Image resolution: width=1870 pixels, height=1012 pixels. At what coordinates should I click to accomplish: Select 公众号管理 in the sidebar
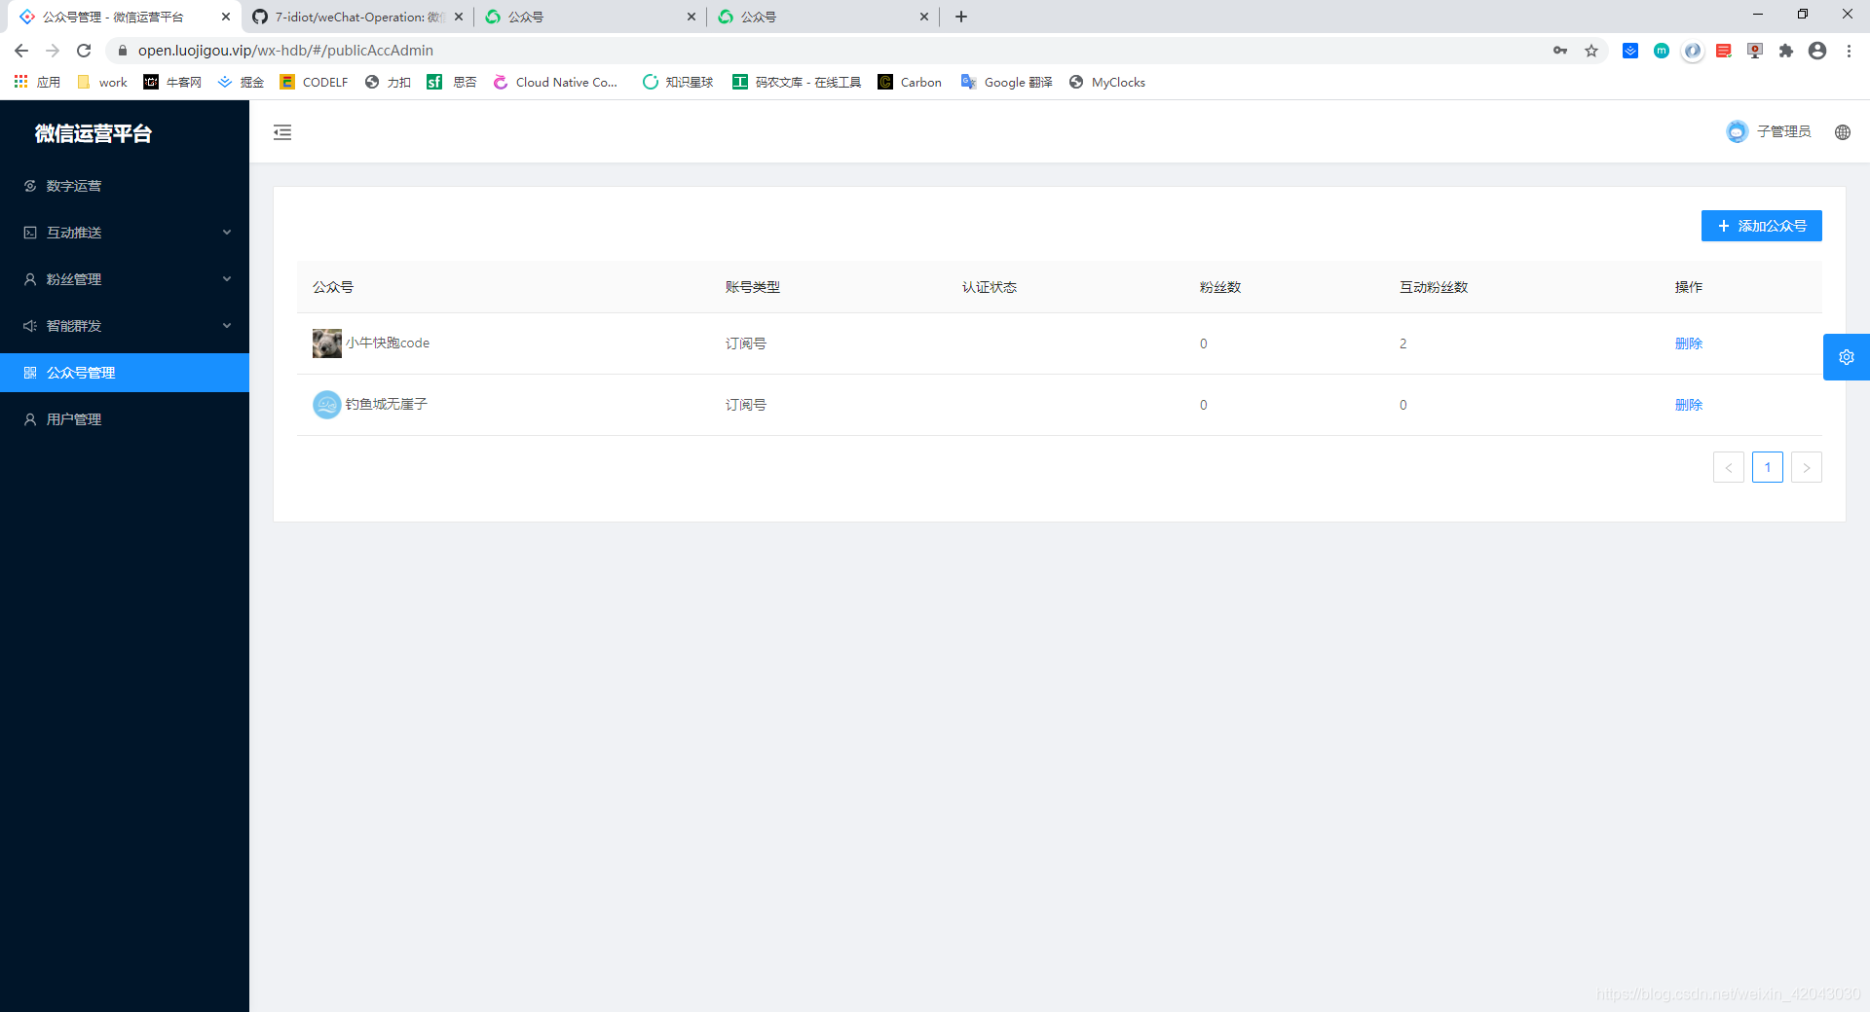tap(125, 373)
